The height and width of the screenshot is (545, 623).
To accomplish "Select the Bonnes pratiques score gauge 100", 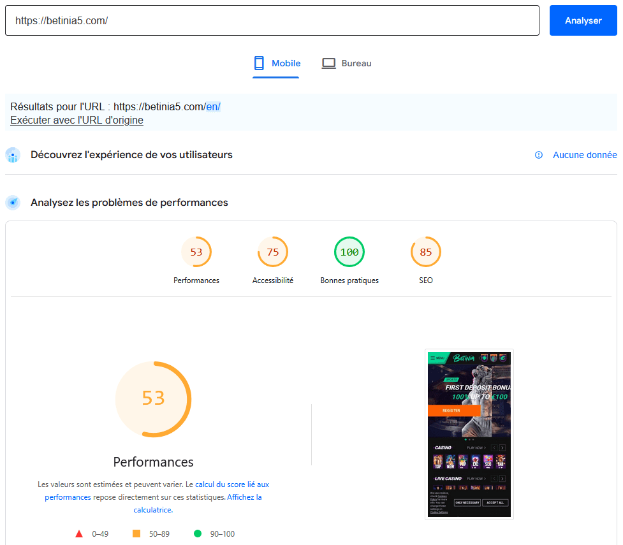I will (349, 252).
